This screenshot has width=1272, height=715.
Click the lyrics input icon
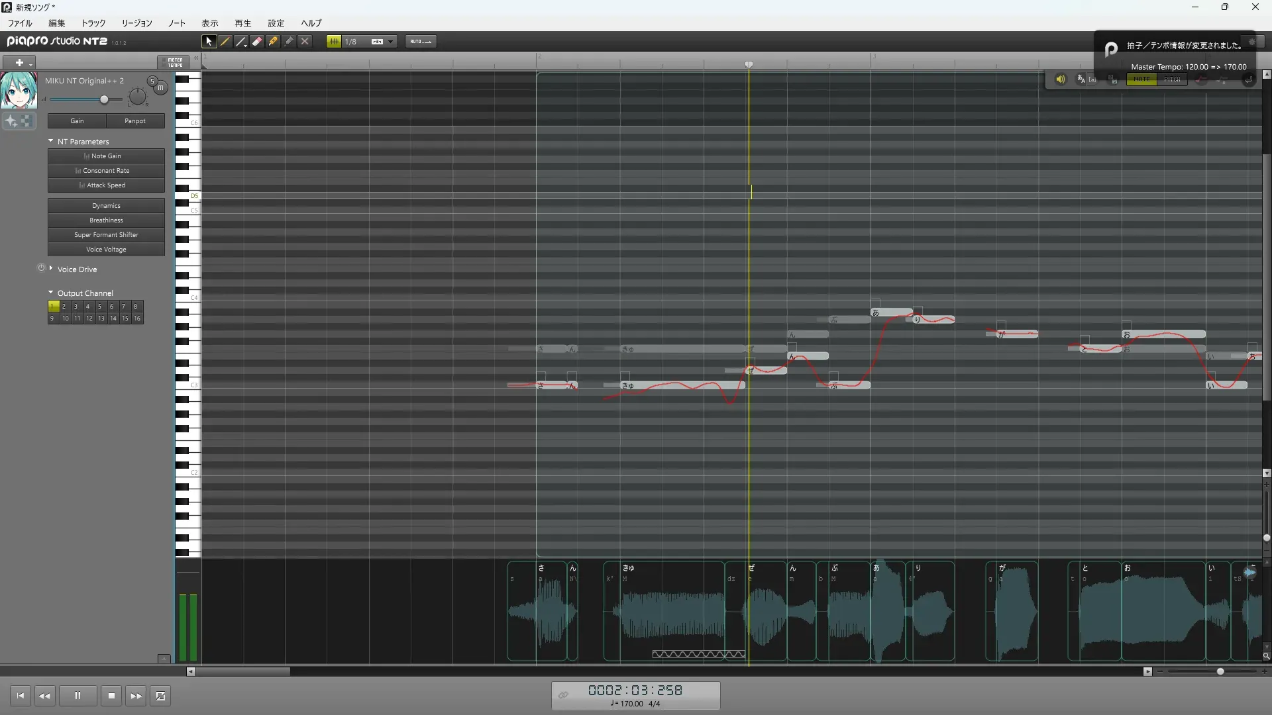coord(1081,79)
